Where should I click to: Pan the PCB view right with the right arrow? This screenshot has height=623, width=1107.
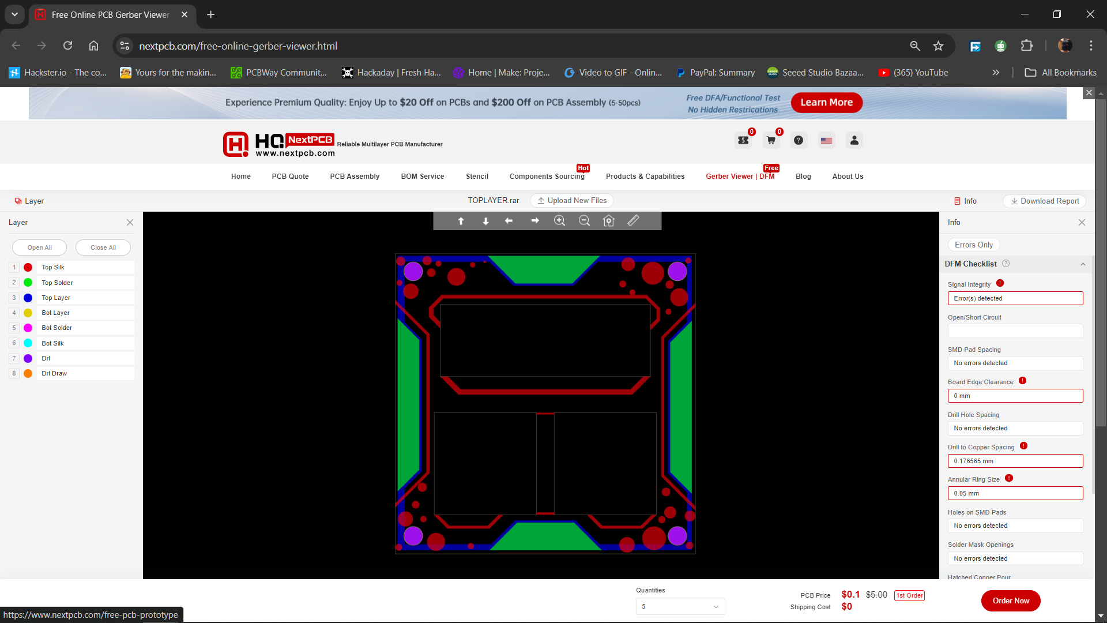tap(535, 221)
